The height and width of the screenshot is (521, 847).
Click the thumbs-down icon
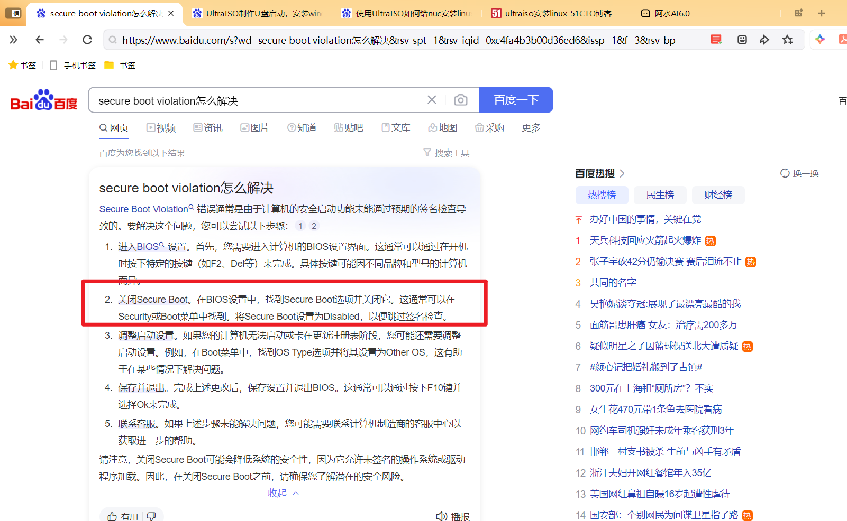(151, 516)
